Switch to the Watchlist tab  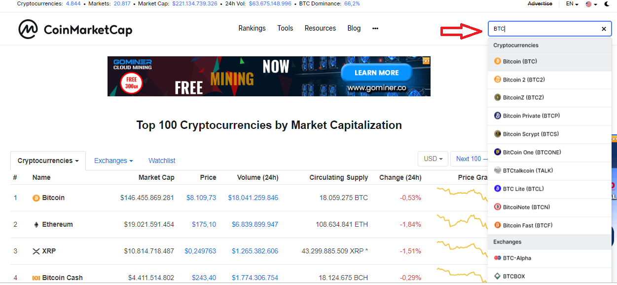(162, 161)
